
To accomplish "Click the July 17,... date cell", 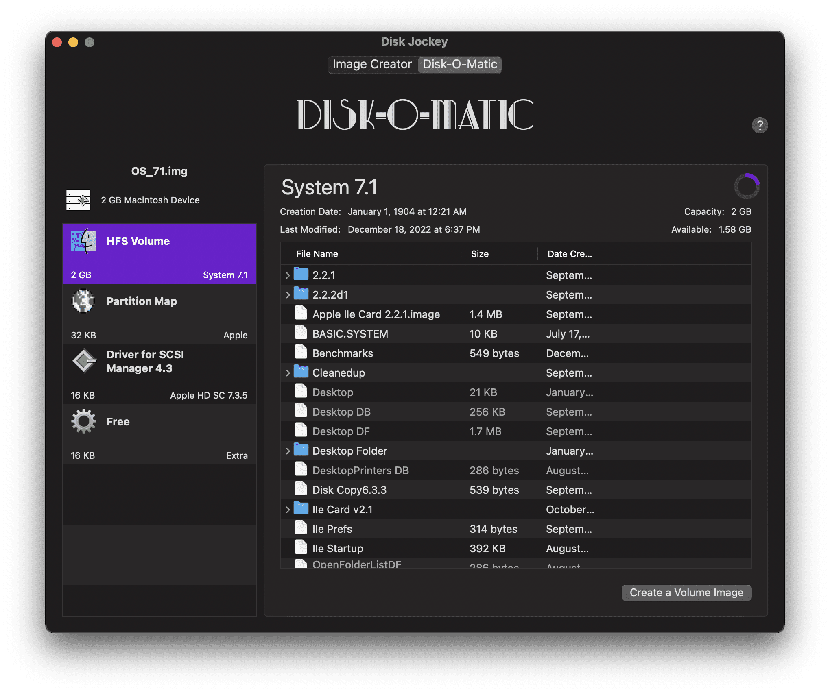I will click(568, 334).
